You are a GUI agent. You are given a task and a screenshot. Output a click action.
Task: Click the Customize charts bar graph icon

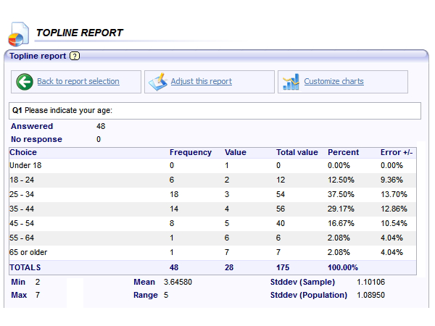pyautogui.click(x=291, y=82)
